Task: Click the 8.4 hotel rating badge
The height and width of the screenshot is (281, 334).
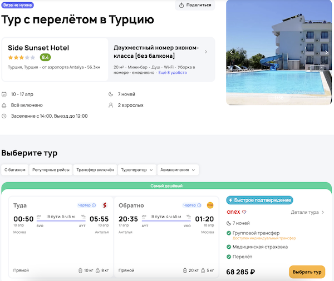Action: [45, 57]
